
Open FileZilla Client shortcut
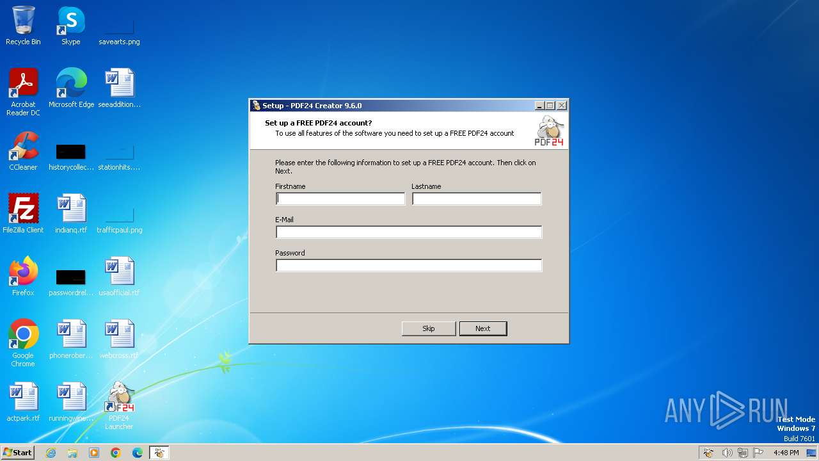click(x=23, y=213)
